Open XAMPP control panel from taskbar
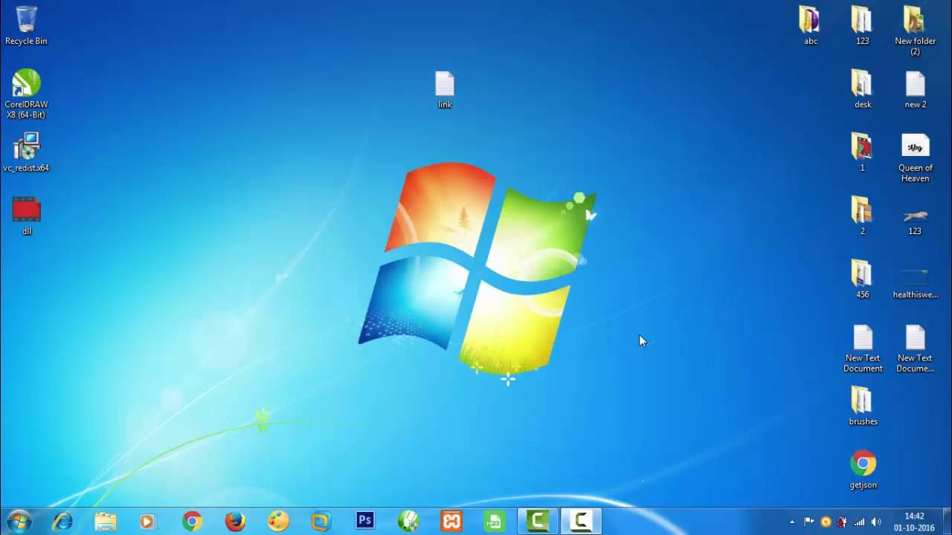 (451, 522)
